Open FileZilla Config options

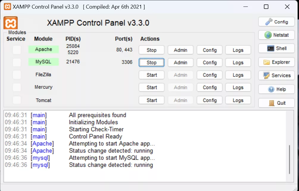[x=209, y=75]
